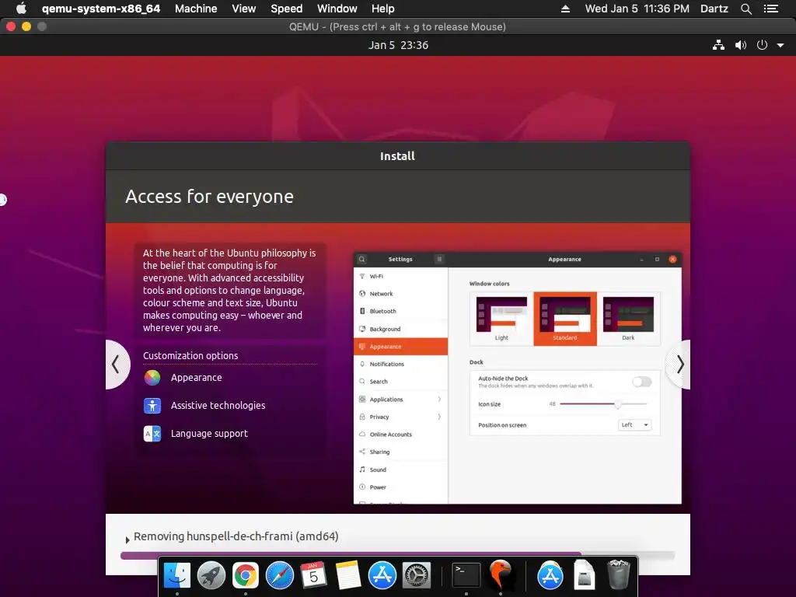
Task: Open the Ubuntu system menu arrow
Action: (x=780, y=45)
